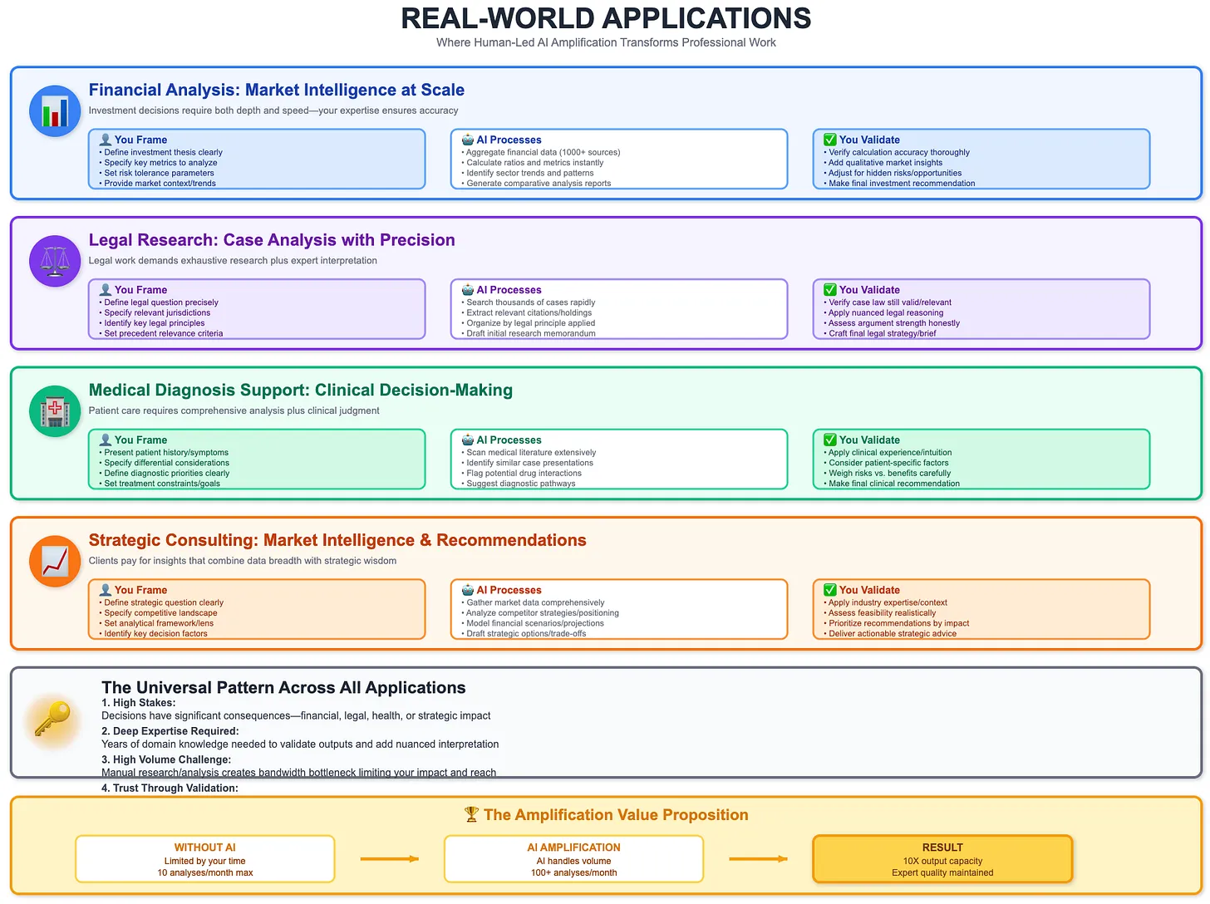Click the hospital icon for Medical Diagnosis Support
The image size is (1210, 904).
pyautogui.click(x=54, y=410)
